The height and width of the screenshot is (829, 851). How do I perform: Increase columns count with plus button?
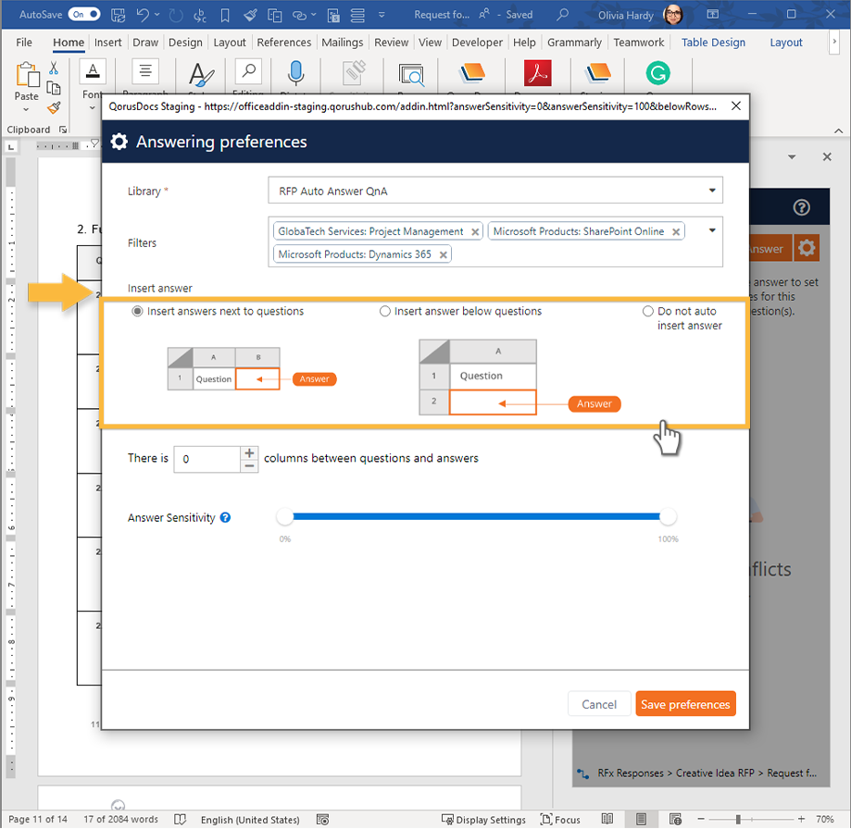(249, 452)
